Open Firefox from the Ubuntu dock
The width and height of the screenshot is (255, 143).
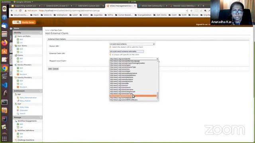4,43
